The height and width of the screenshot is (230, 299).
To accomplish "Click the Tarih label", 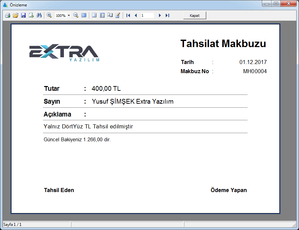I will [x=187, y=62].
